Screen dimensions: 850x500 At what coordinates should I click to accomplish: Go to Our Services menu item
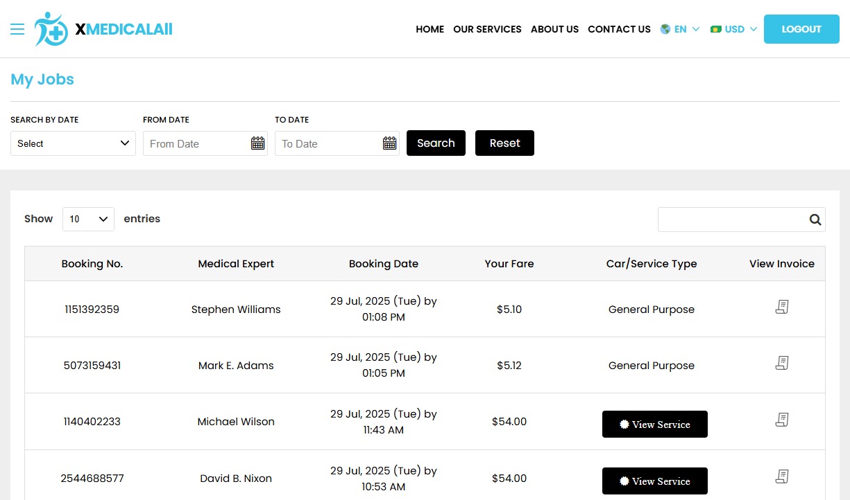point(487,29)
